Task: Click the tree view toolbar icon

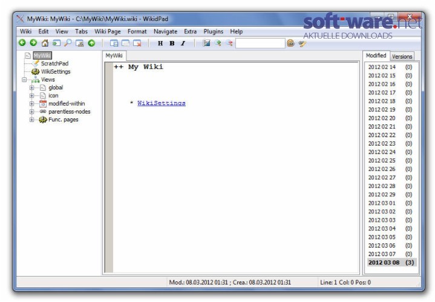Action: tap(80, 43)
